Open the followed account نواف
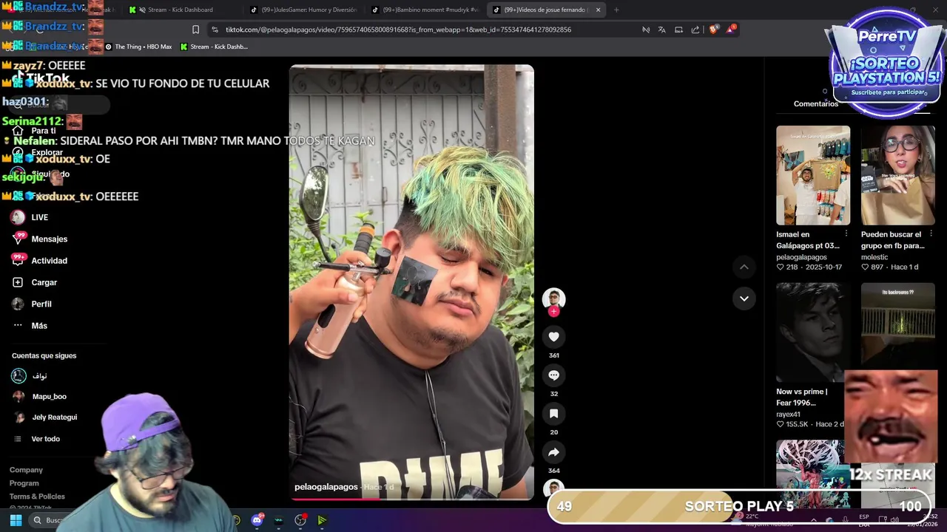 click(x=30, y=376)
